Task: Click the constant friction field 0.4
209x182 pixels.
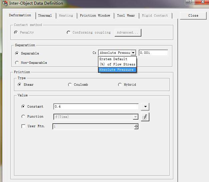Action: click(96, 107)
